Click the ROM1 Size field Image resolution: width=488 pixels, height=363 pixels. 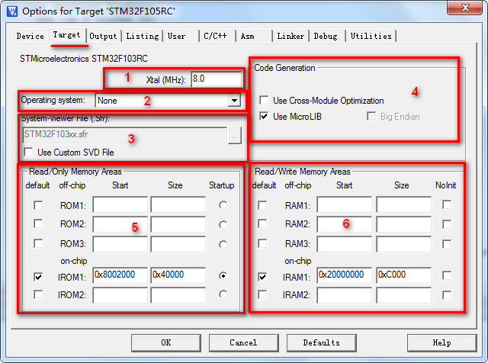178,204
